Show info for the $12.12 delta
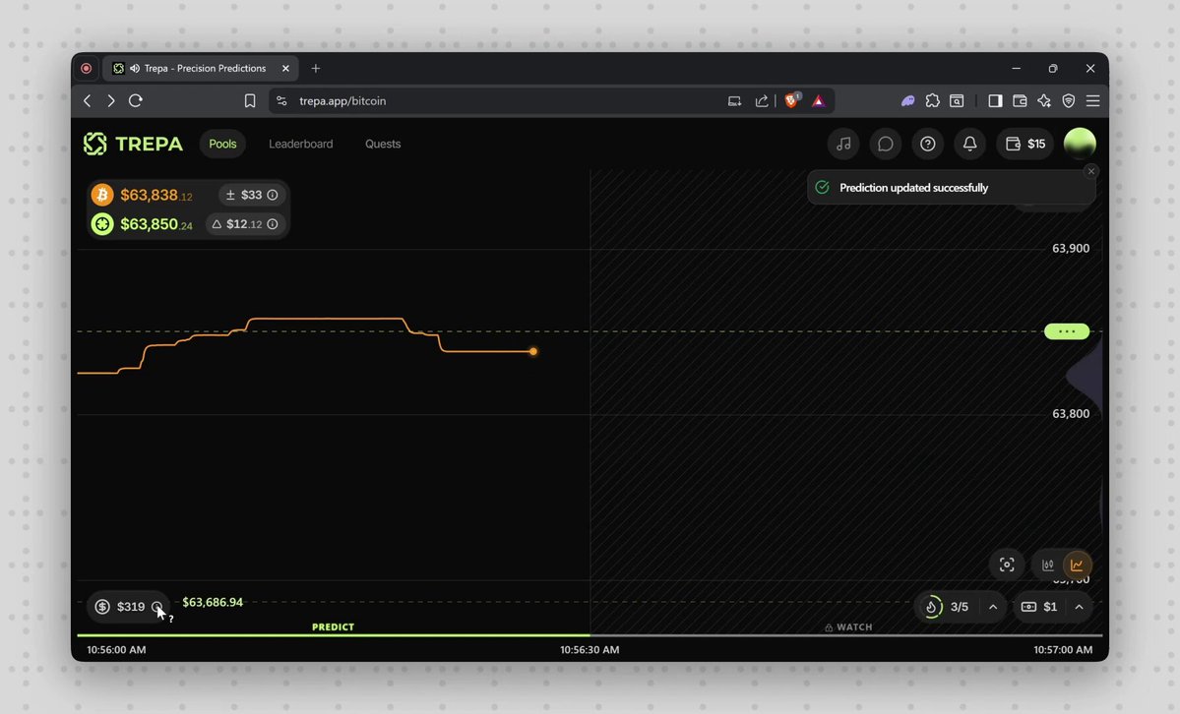 (x=273, y=224)
